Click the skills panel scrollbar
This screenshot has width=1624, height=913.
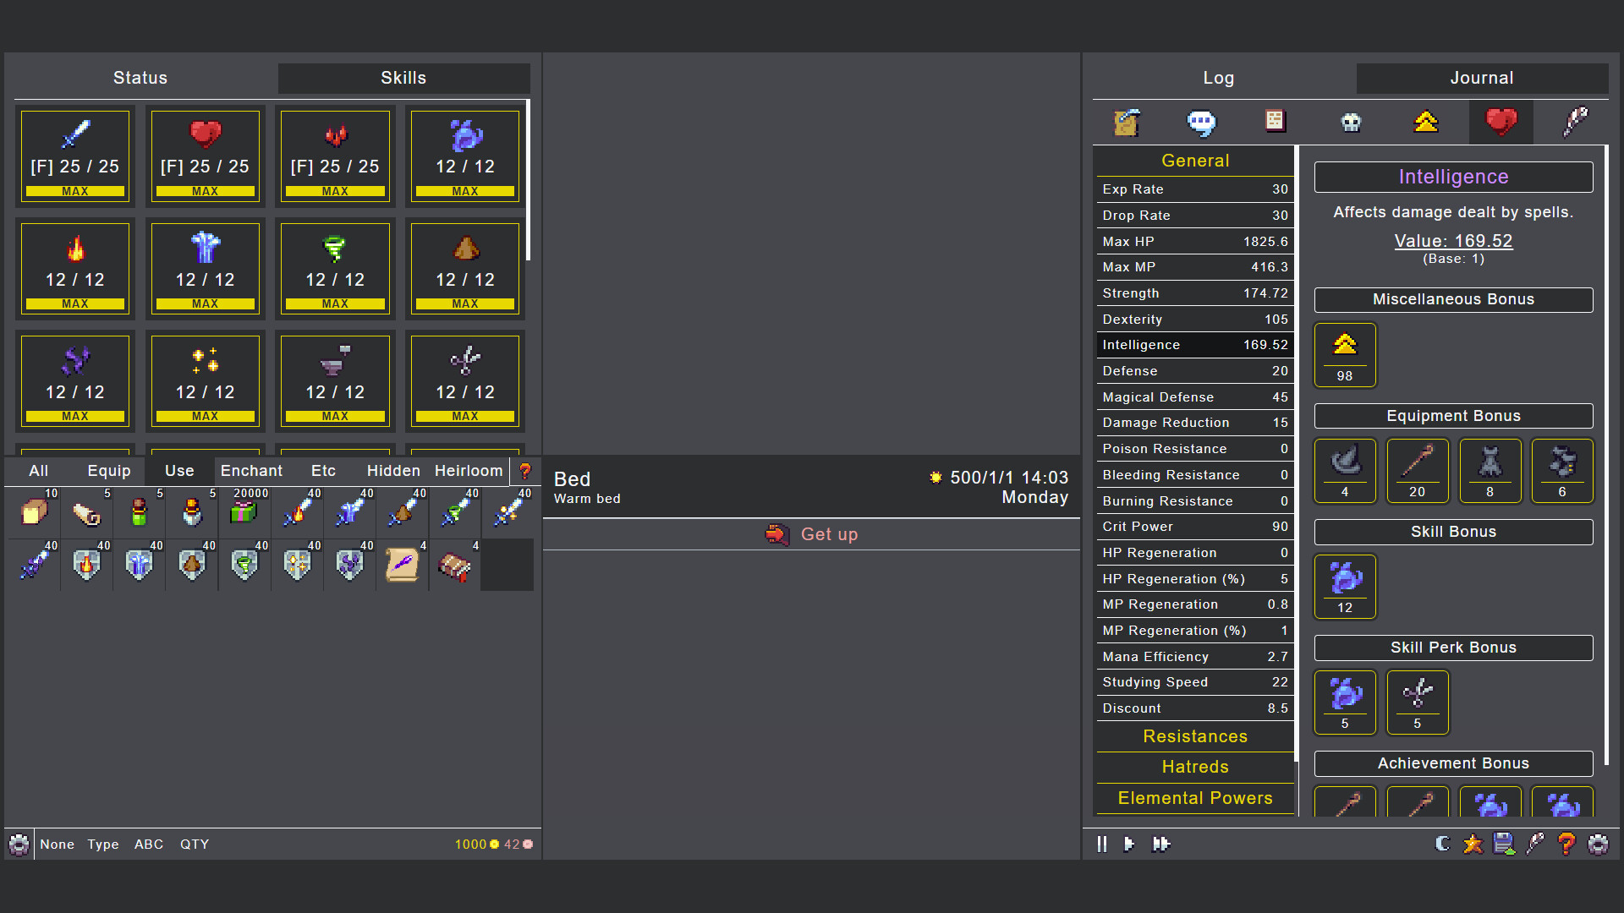[528, 180]
